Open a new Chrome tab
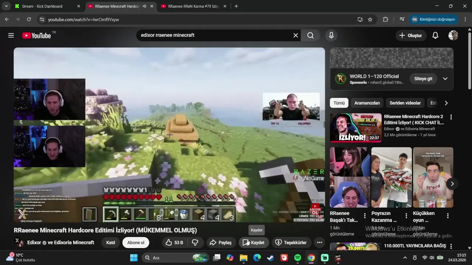The image size is (472, 265). tap(236, 6)
